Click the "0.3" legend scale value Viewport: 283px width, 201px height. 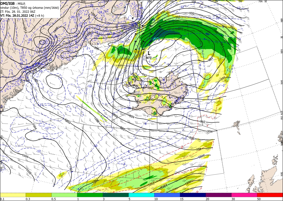pos(28,199)
